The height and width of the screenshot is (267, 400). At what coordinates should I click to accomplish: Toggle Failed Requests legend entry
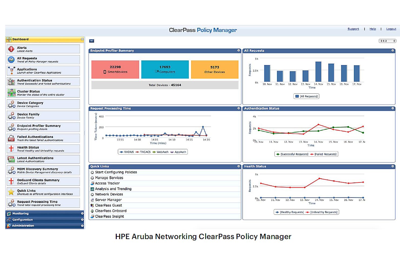pos(323,154)
